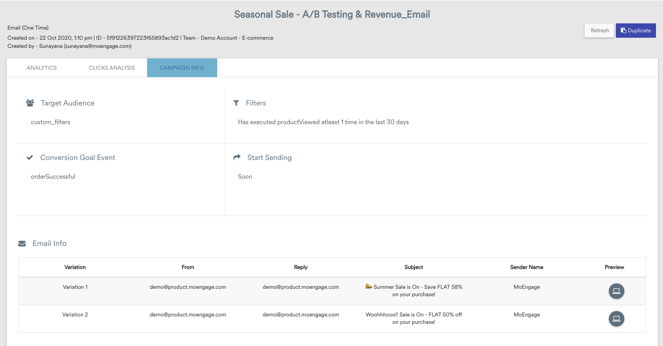The width and height of the screenshot is (663, 346).
Task: Click the campaign title heading
Action: (332, 14)
